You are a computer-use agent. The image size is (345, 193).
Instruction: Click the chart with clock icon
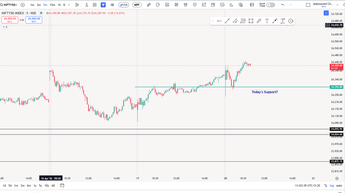[x=213, y=5]
